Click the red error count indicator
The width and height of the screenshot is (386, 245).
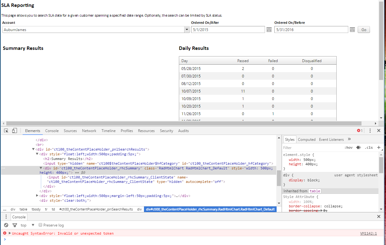(x=360, y=131)
